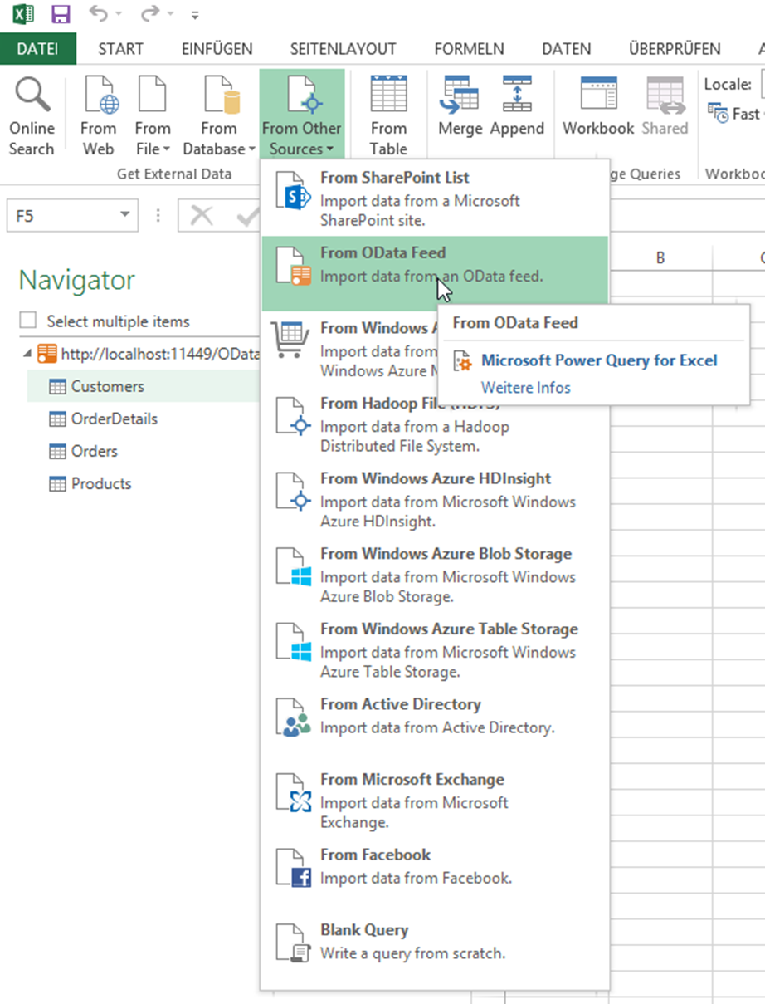Click the Undo arrow icon

pyautogui.click(x=98, y=14)
